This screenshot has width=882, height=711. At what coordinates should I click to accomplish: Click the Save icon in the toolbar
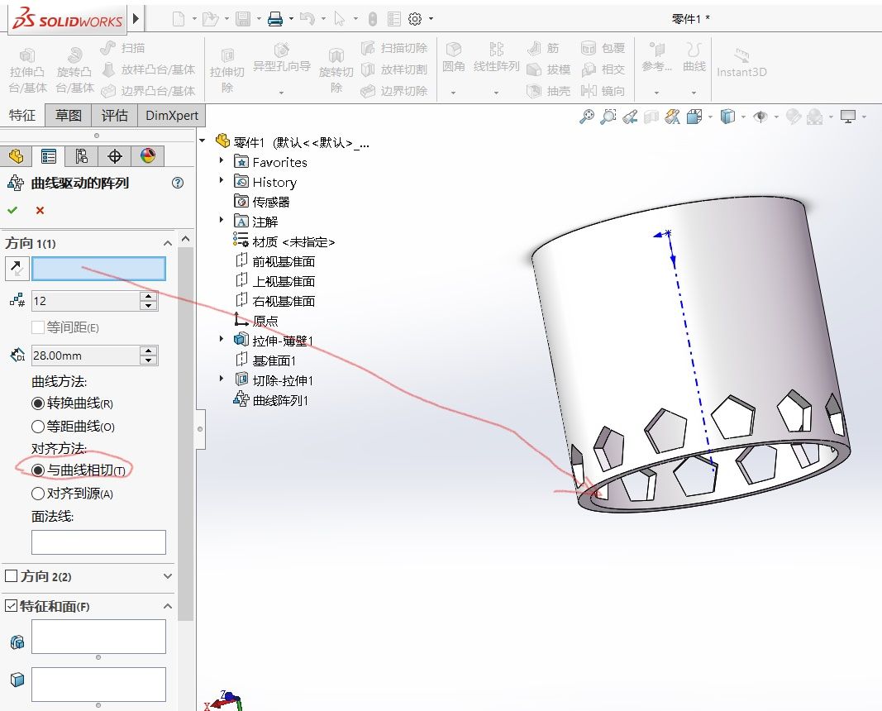[x=243, y=19]
